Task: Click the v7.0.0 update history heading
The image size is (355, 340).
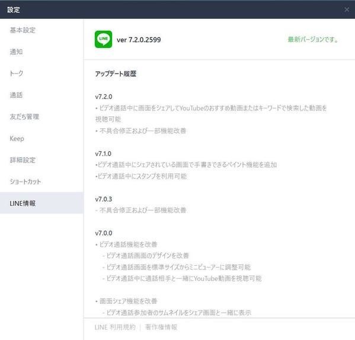Action: point(104,233)
